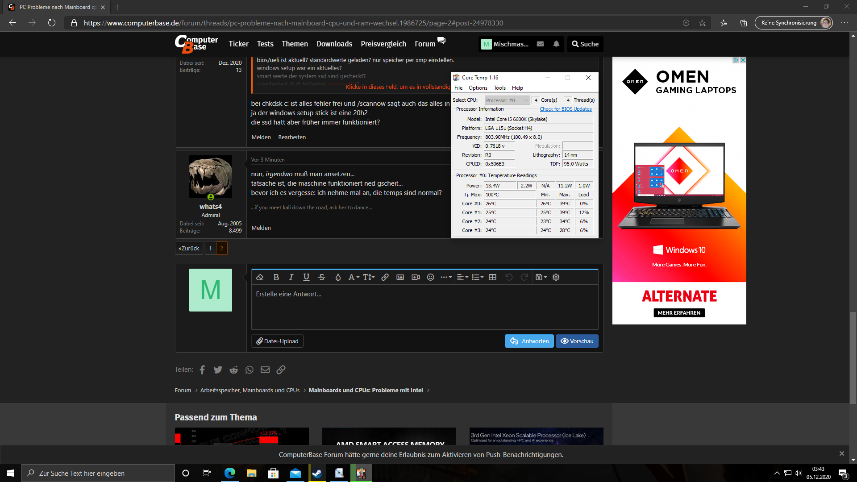857x482 pixels.
Task: Open Check for BIOS Updates link
Action: [566, 109]
